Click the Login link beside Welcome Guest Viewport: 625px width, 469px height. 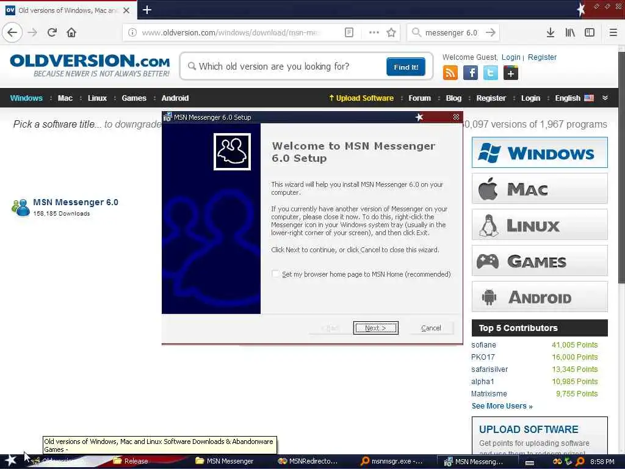pos(511,57)
